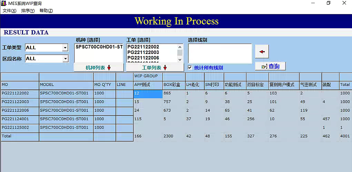The image size is (352, 172).
Task: Select work order PG221122003 in list
Action: click(143, 52)
